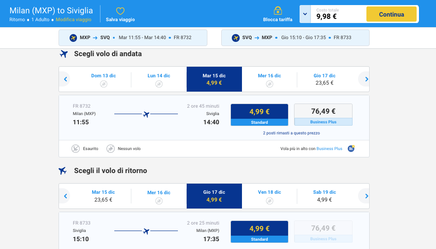Click the MXP to SVQ summary plane icon
436x249 pixels.
73,38
